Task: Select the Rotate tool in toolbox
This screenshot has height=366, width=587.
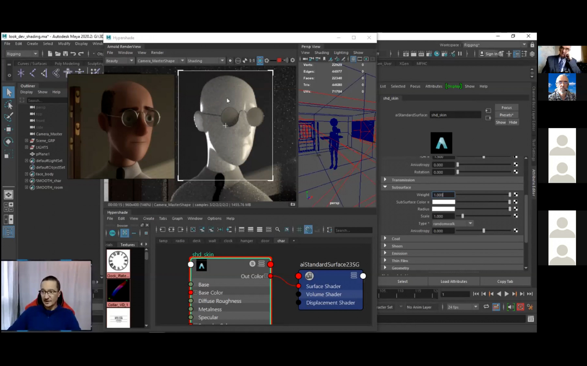Action: [x=8, y=141]
